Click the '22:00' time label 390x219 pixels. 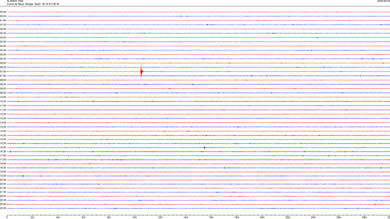pyautogui.click(x=3, y=196)
